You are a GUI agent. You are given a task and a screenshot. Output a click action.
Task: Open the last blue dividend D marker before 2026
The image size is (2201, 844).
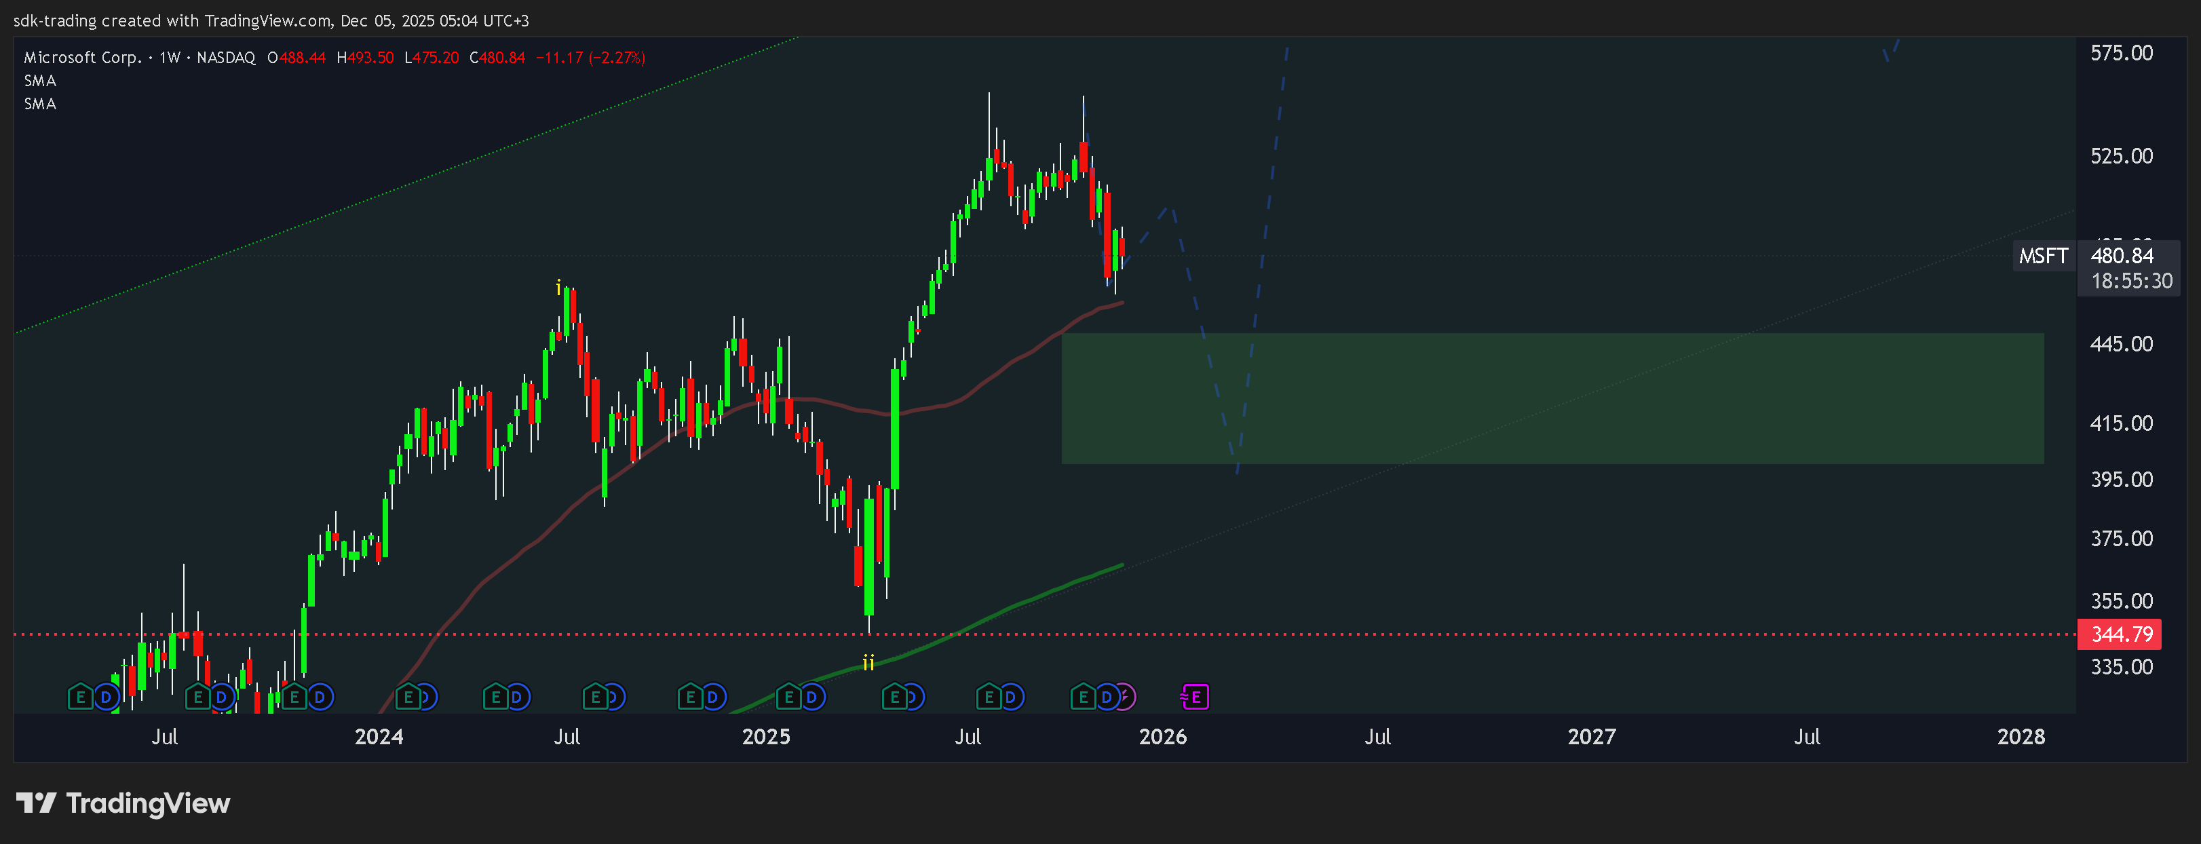(1107, 697)
